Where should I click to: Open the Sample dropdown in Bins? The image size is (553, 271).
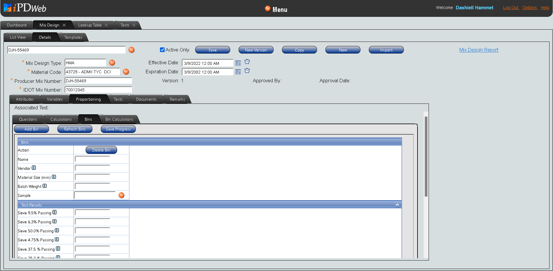(121, 195)
